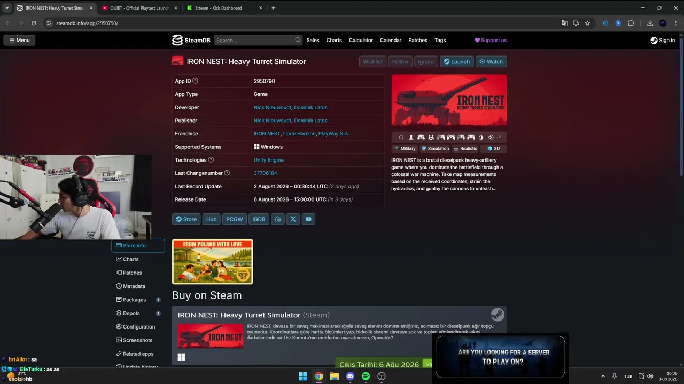
Task: Open the IRON NEST franchise link
Action: [x=267, y=134]
